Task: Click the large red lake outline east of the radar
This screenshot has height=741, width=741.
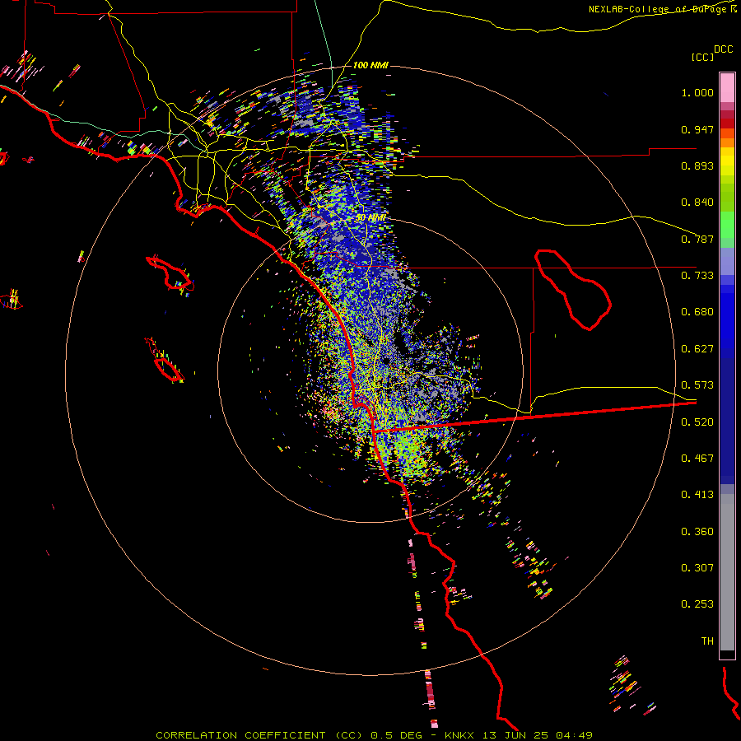Action: [573, 289]
